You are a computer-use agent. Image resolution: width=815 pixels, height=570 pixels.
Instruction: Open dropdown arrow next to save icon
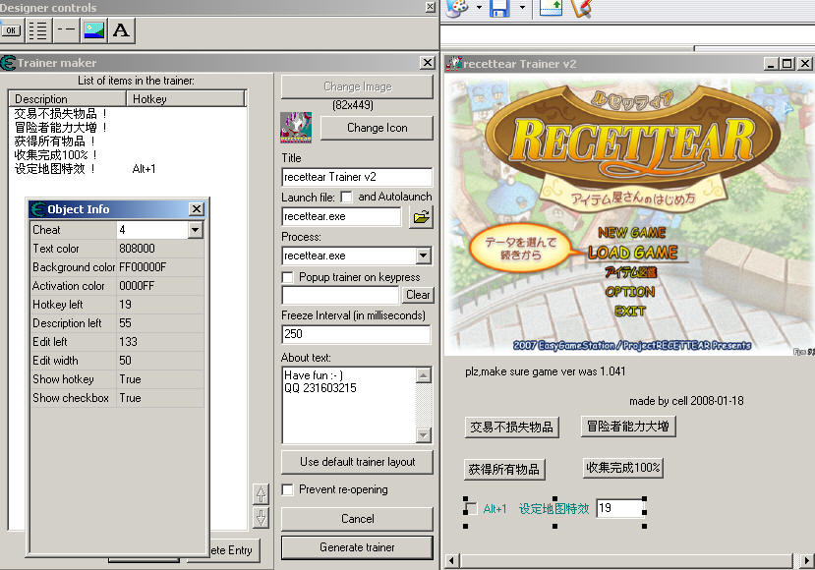[522, 9]
